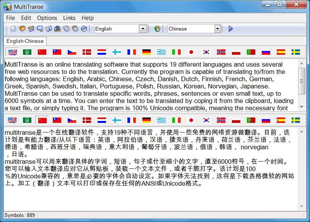Choose German flag in source language row
Screen dimensions: 310x222
[x=147, y=52]
